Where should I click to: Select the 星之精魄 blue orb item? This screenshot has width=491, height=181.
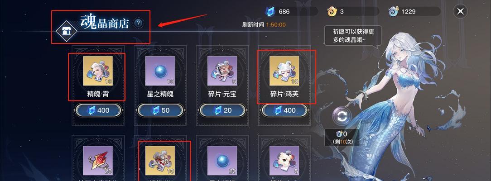click(160, 71)
